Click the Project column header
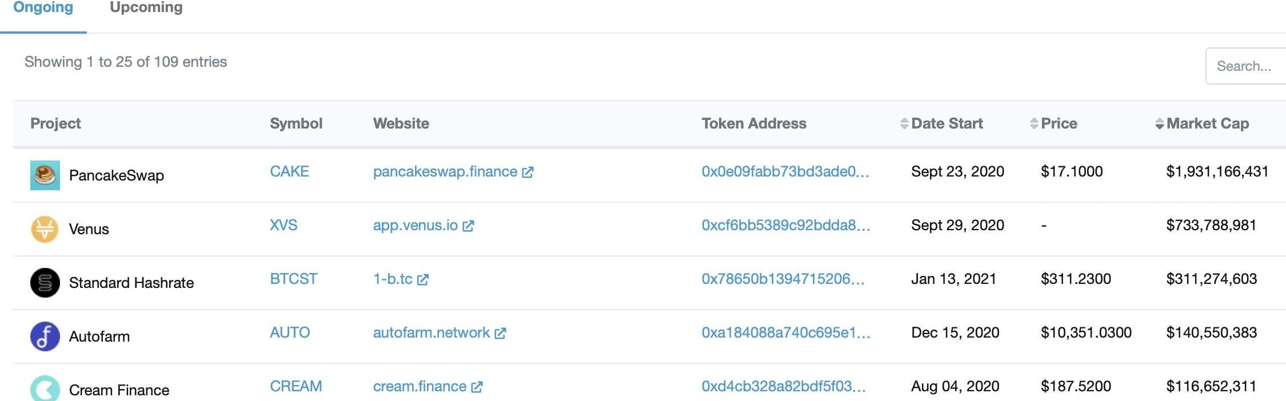This screenshot has width=1286, height=401. click(55, 123)
